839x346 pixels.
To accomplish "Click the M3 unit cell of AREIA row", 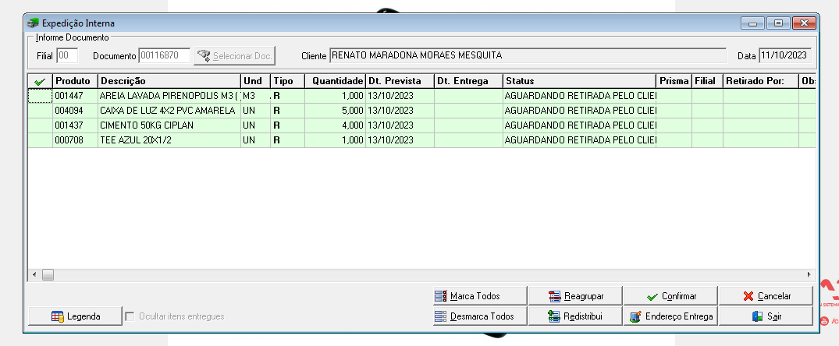I will [x=255, y=96].
